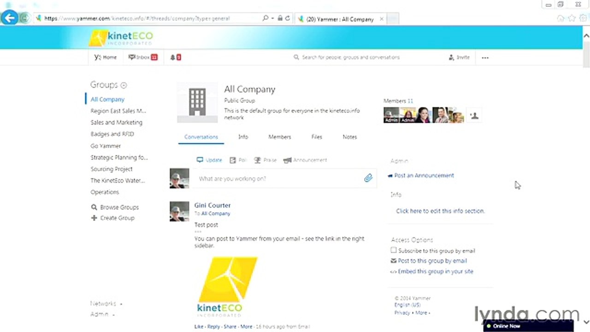This screenshot has width=590, height=332.
Task: Open the notifications bell
Action: (x=175, y=57)
